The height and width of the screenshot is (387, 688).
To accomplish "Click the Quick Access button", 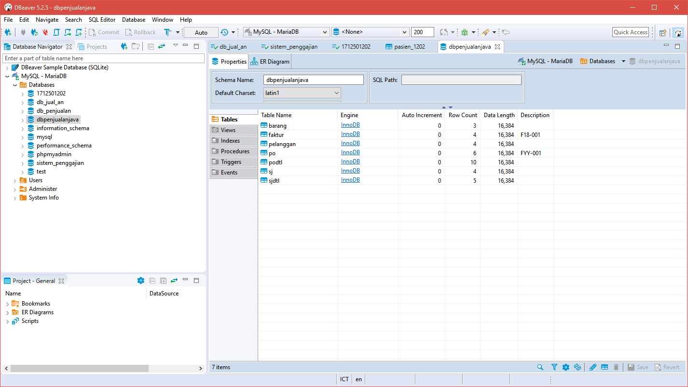I will (x=631, y=32).
